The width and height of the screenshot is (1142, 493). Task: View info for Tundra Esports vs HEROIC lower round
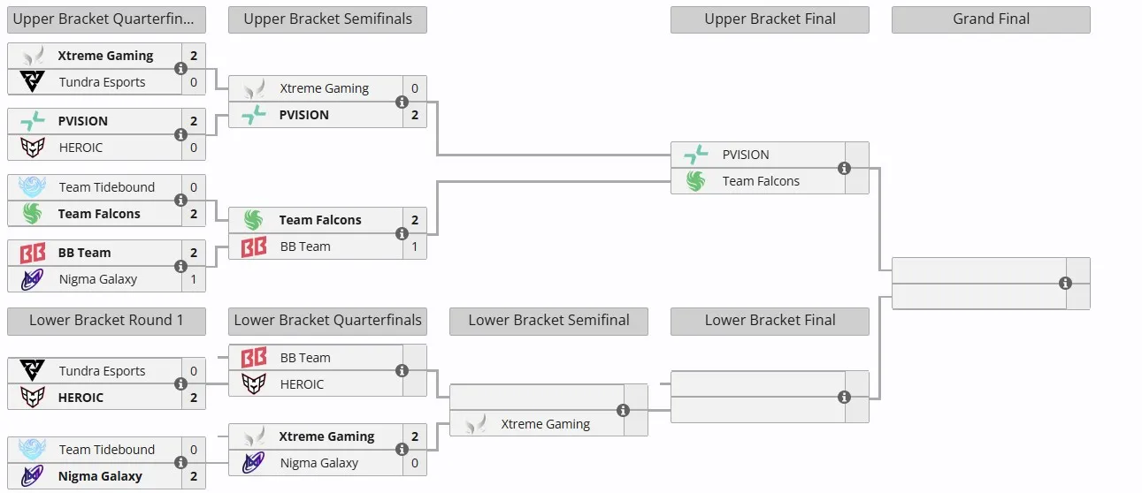pos(180,384)
